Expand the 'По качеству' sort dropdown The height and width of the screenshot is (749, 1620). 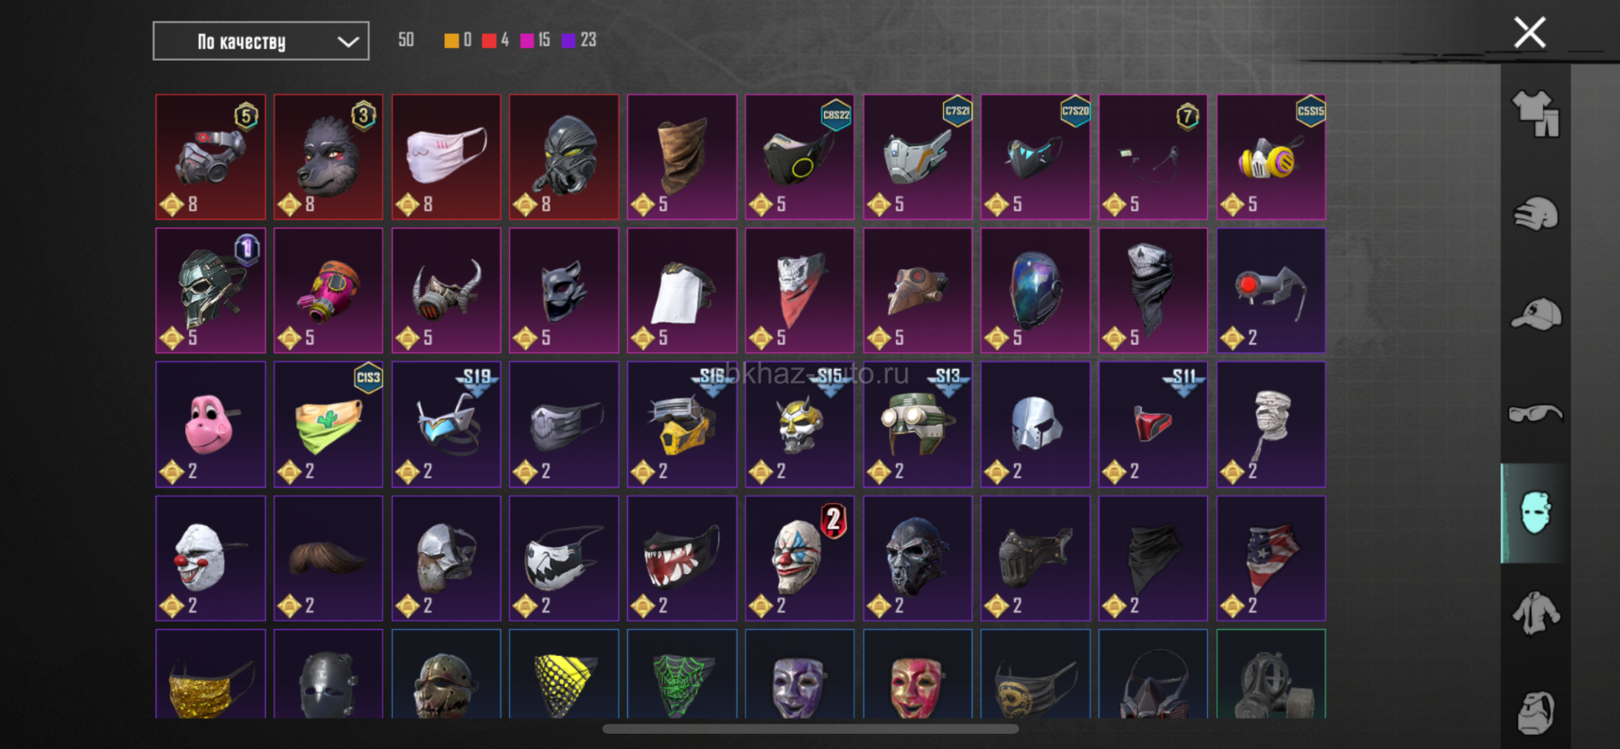click(261, 41)
